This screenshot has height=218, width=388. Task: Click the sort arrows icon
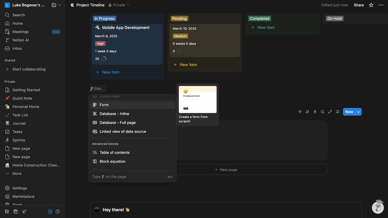pos(307,112)
